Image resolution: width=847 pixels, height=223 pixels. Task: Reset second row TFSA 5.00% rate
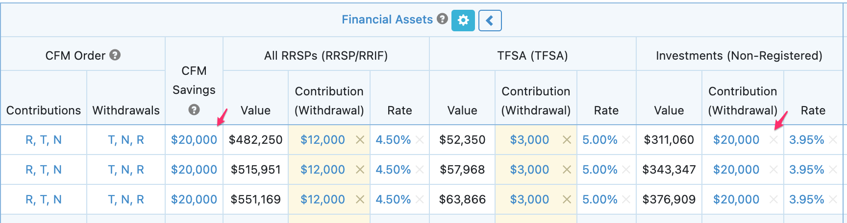point(626,170)
